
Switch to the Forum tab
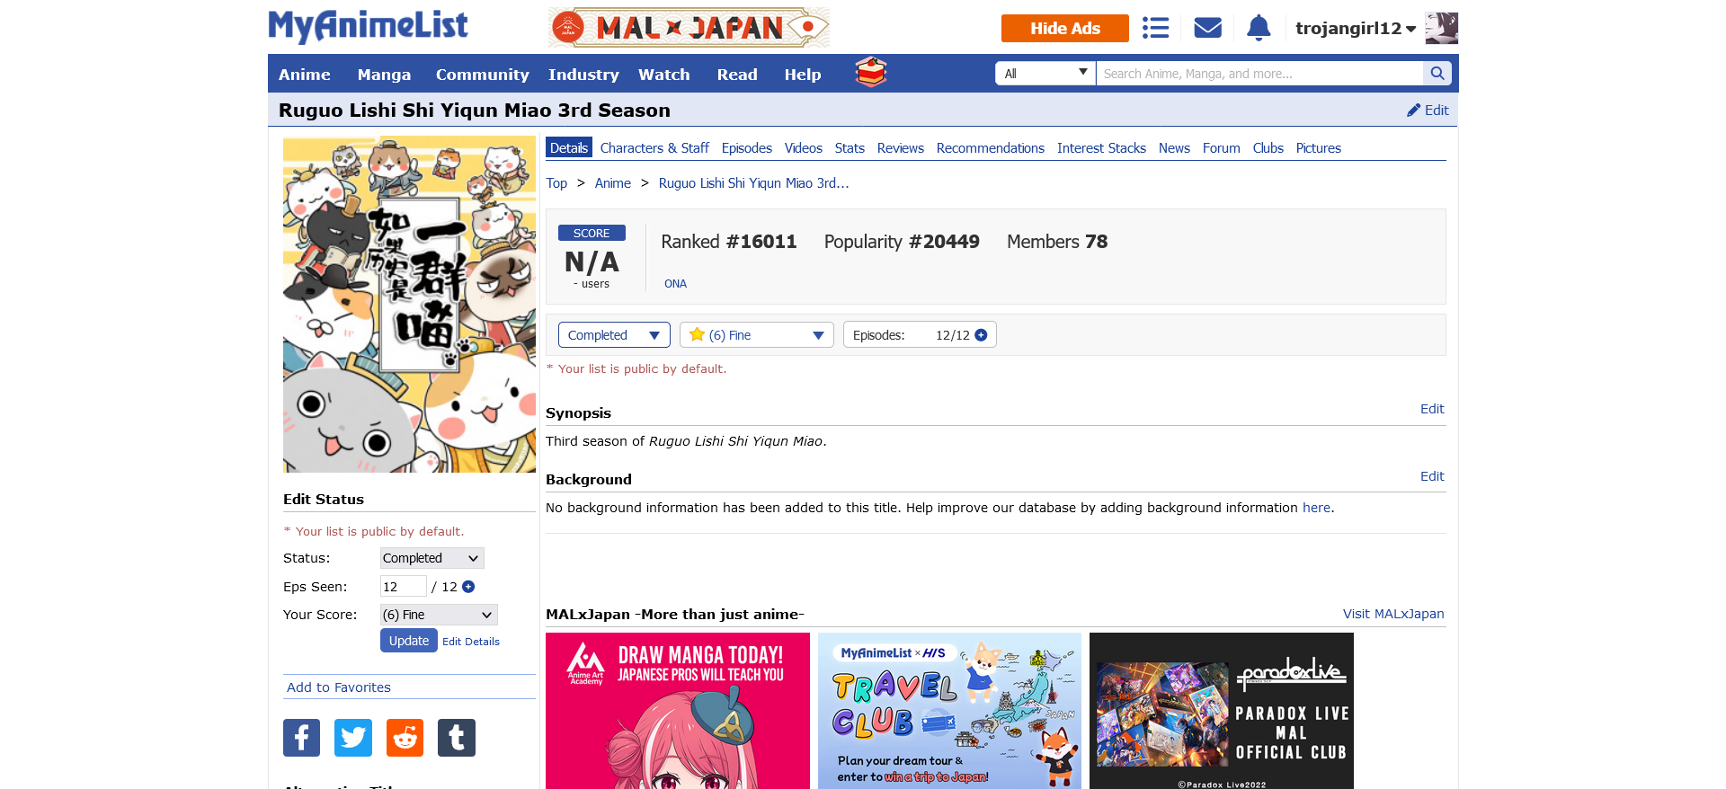[x=1221, y=148]
